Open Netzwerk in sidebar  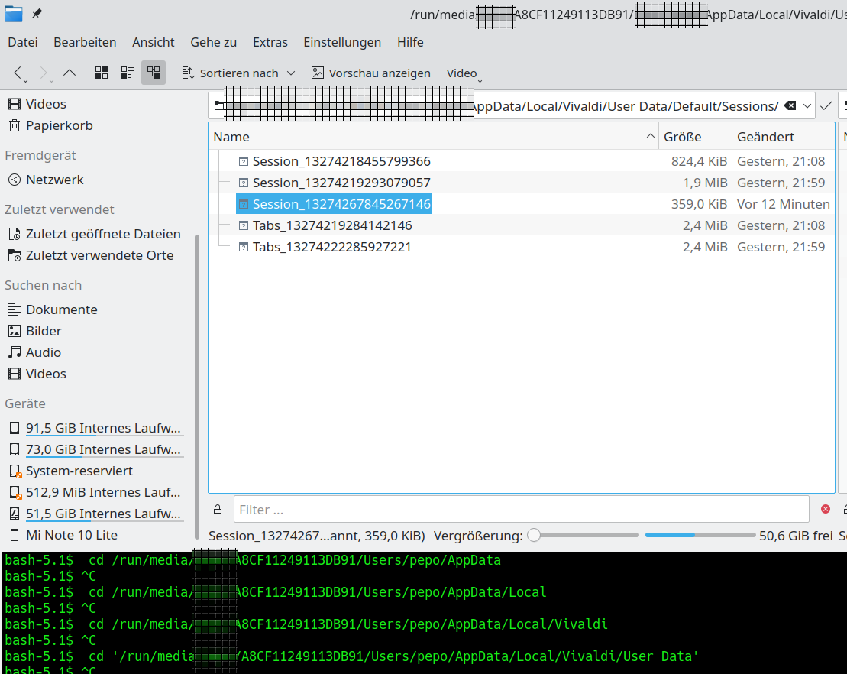tap(47, 180)
